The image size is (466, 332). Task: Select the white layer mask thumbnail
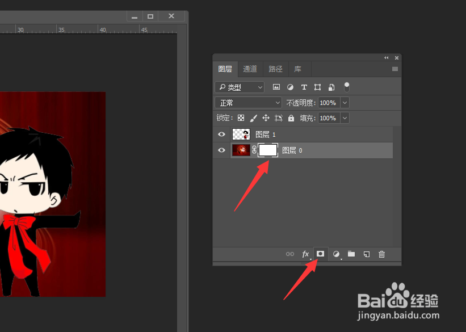[268, 150]
